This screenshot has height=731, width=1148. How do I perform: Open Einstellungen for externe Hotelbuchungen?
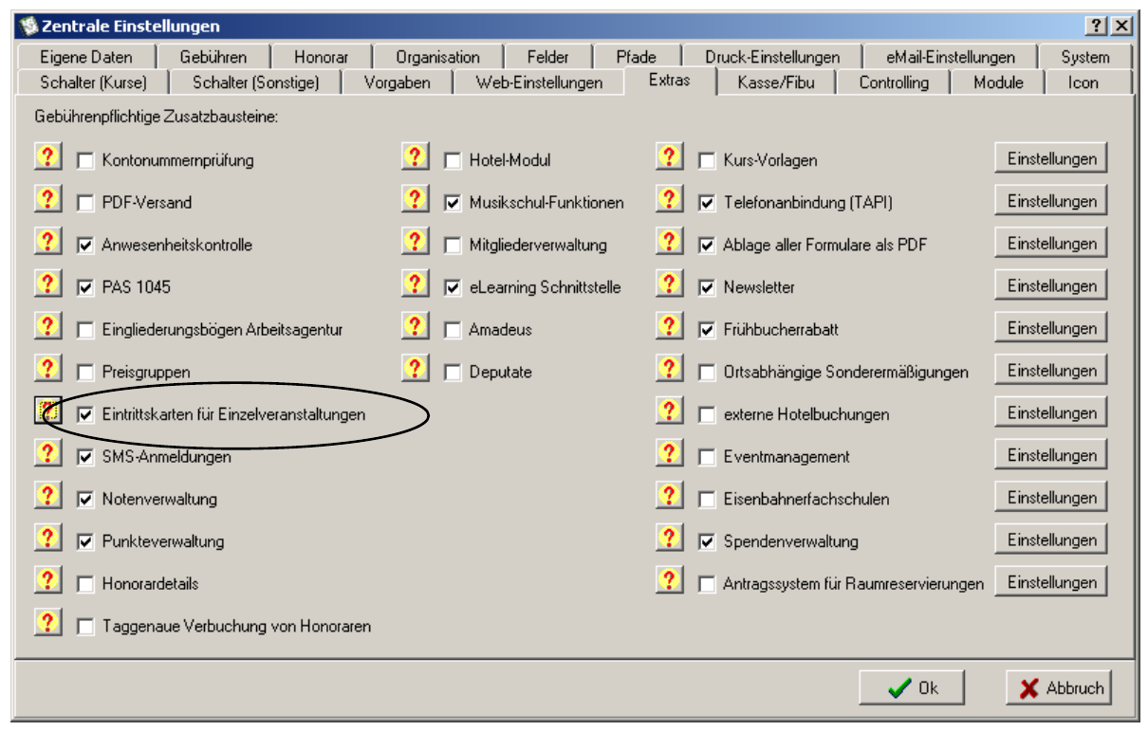(1051, 413)
